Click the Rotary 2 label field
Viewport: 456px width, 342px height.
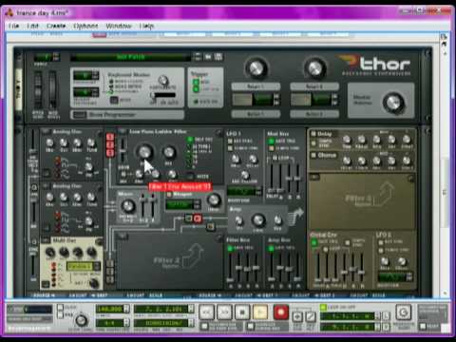(314, 86)
